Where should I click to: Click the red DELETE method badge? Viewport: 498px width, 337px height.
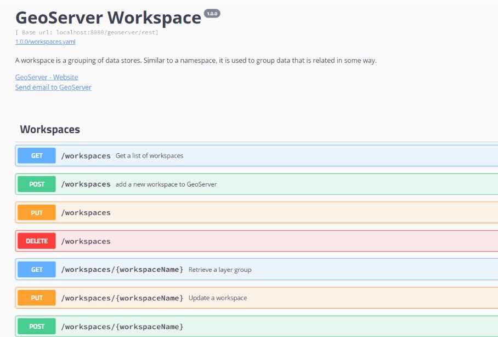pyautogui.click(x=37, y=241)
